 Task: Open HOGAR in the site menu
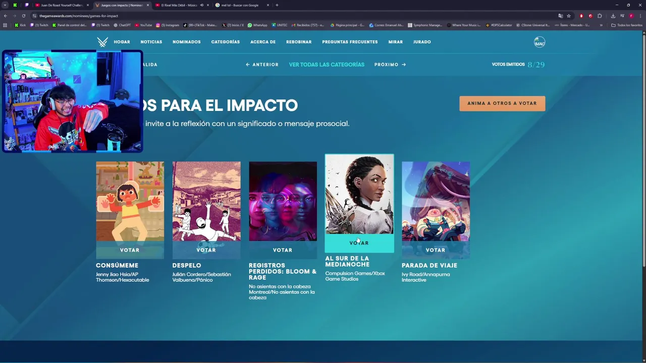click(122, 42)
